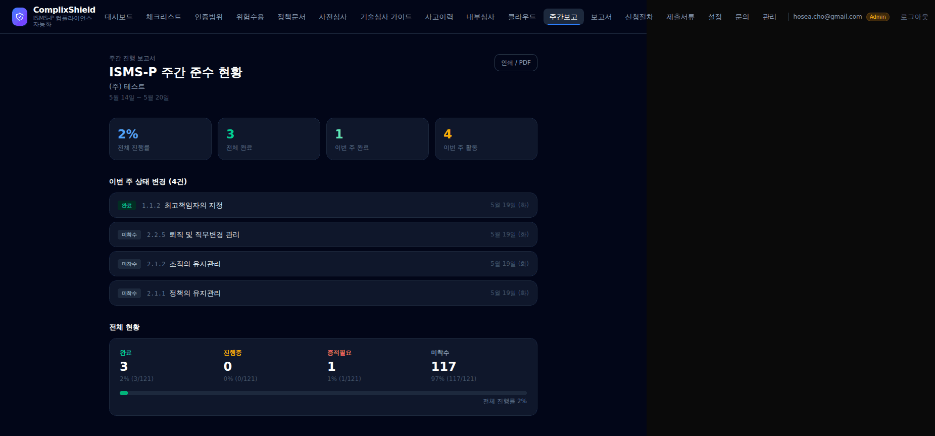Click the 2.1.1 정책의 유지관리 entry

[323, 293]
